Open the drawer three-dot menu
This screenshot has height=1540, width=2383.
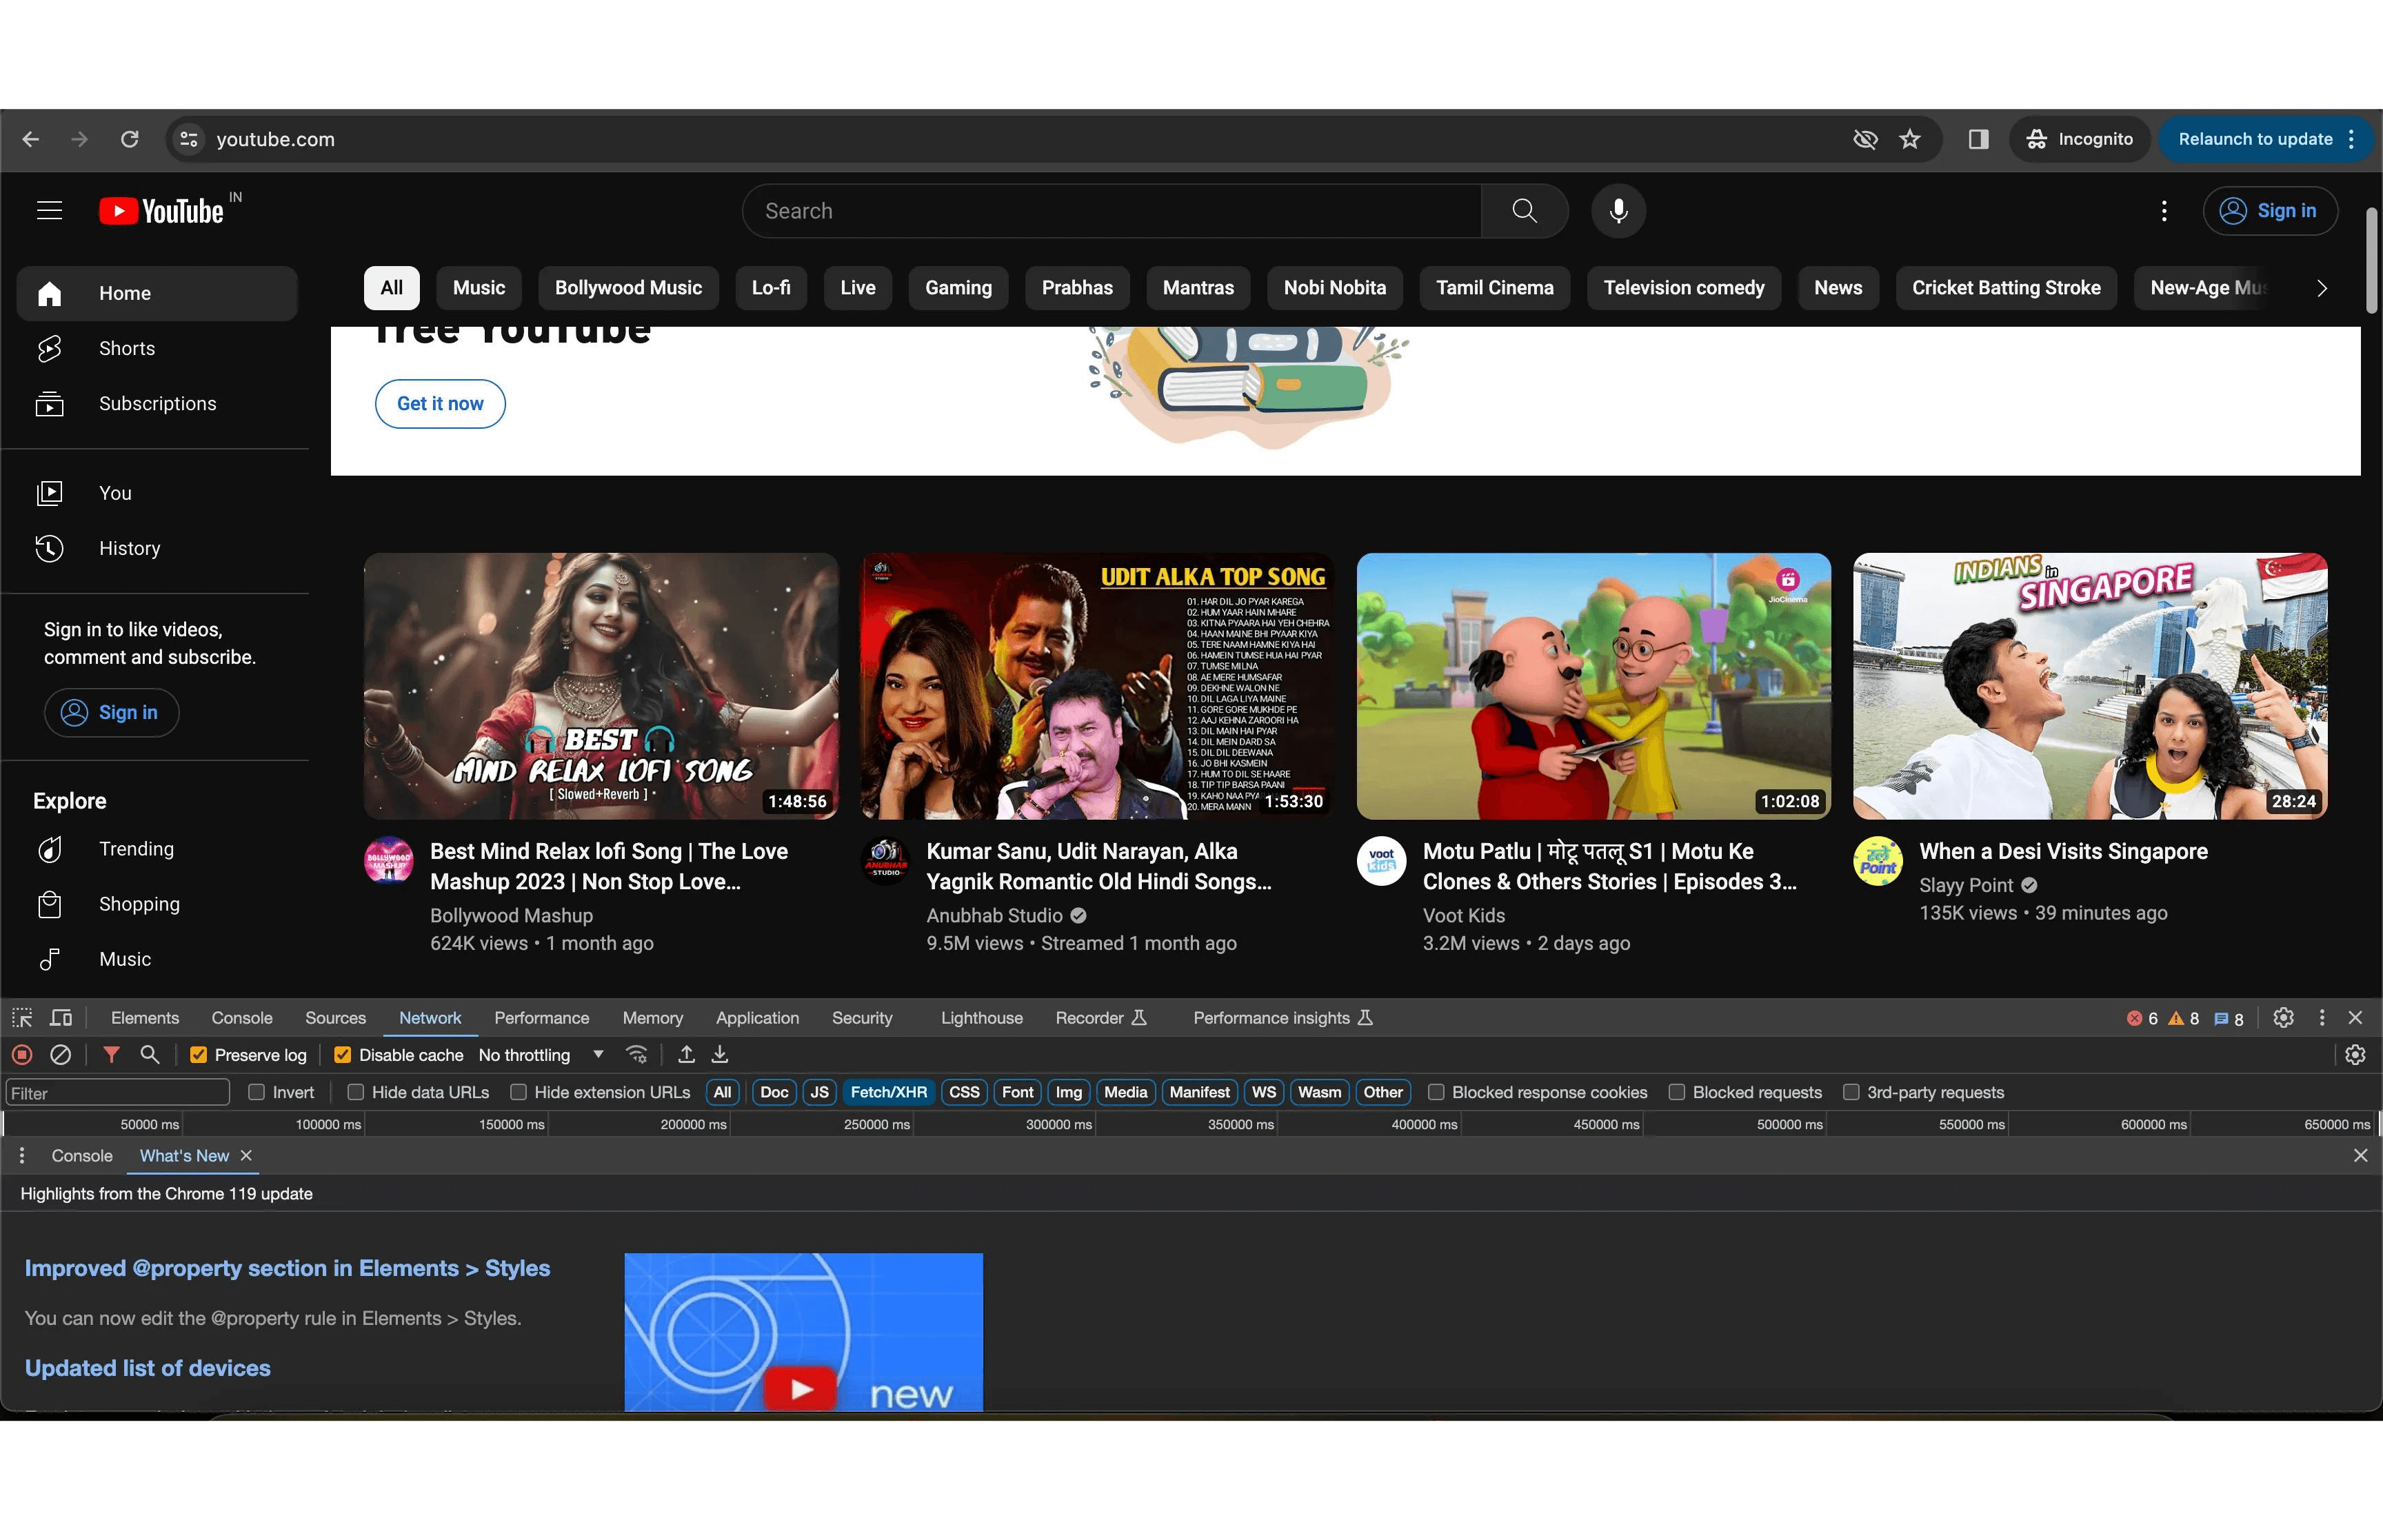22,1156
